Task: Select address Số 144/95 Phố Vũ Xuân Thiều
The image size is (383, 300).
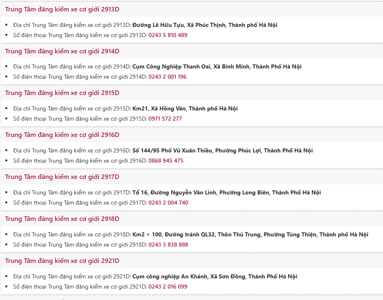Action: click(x=223, y=151)
